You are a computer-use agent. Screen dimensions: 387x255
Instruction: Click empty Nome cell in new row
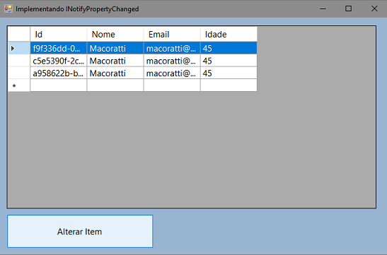coord(115,85)
